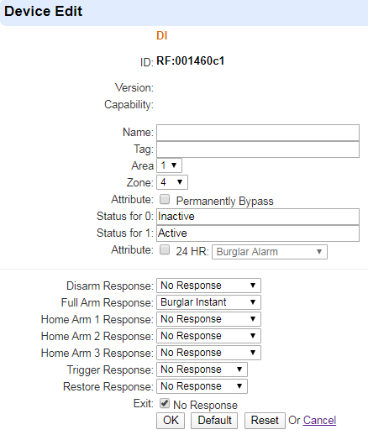Click the OK button
This screenshot has height=435, width=368.
(x=171, y=421)
